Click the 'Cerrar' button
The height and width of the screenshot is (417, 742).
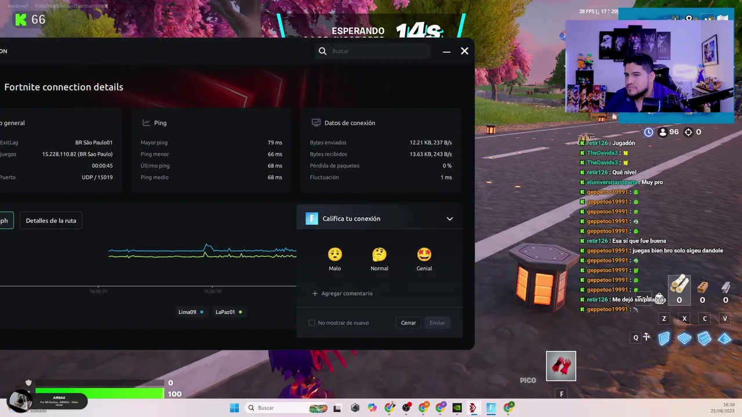[x=409, y=323]
